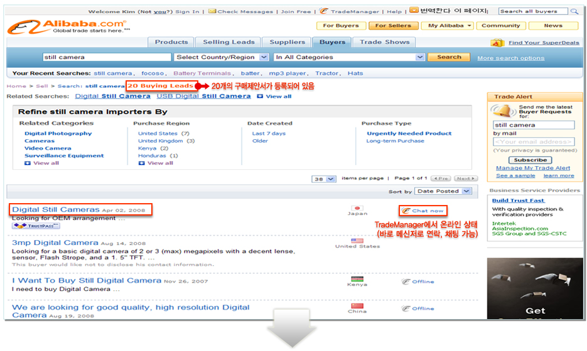
Task: Open the Check Messages envelope icon
Action: [212, 11]
